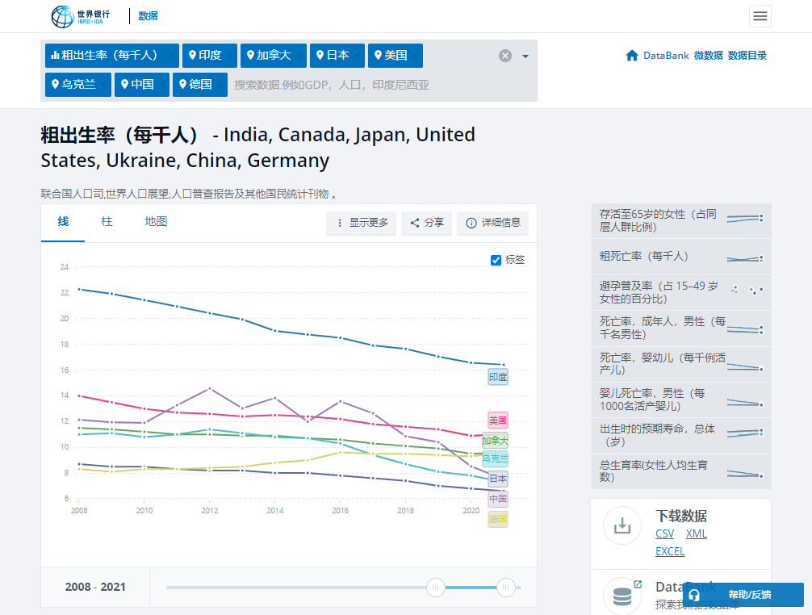This screenshot has width=812, height=615.
Task: Switch to the 线 chart tab
Action: 63,222
